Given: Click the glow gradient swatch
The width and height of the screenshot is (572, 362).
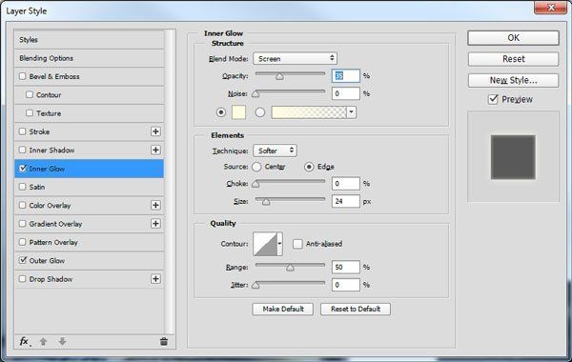Looking at the screenshot, I should coord(309,112).
